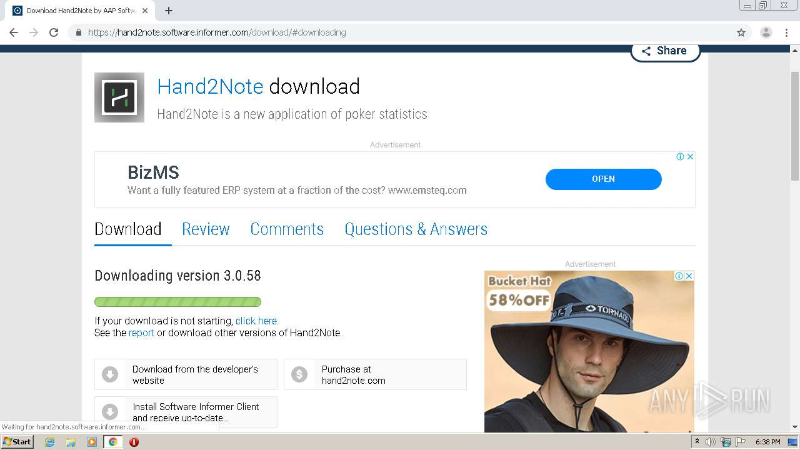Open the Chrome three-dot menu
This screenshot has width=800, height=450.
coord(786,32)
